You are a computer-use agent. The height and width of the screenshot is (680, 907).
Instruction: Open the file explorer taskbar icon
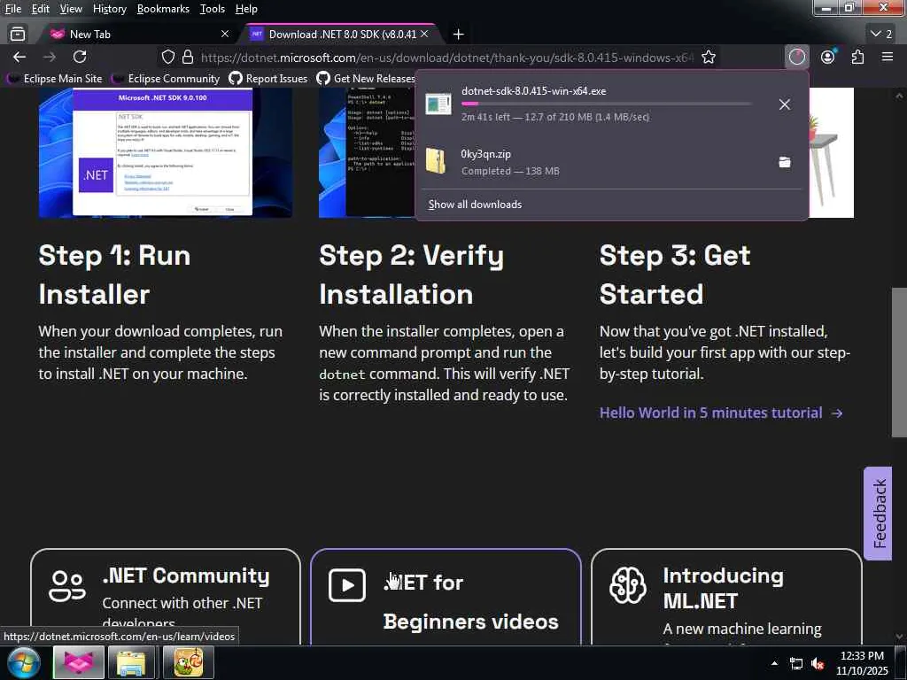(132, 662)
